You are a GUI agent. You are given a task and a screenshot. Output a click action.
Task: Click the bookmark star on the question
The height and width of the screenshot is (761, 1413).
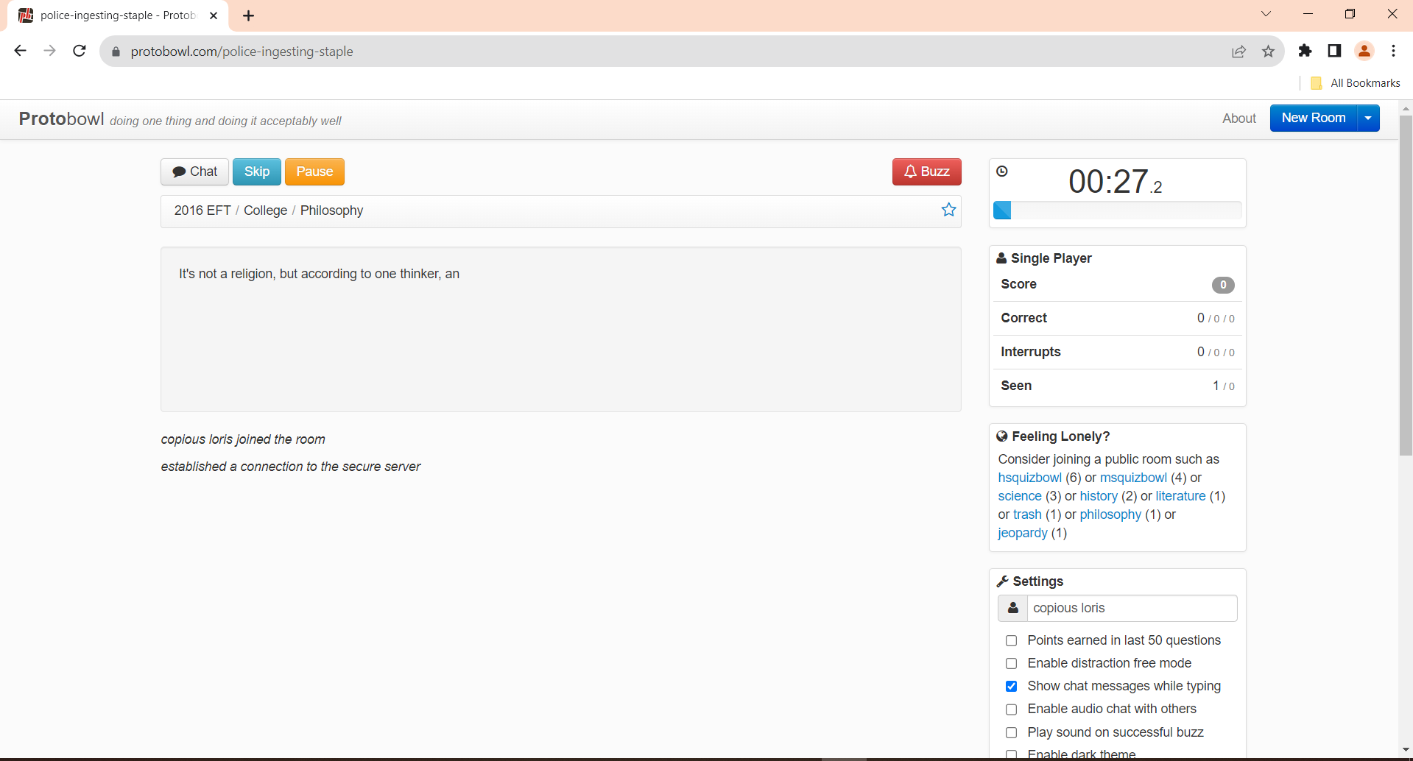click(948, 210)
